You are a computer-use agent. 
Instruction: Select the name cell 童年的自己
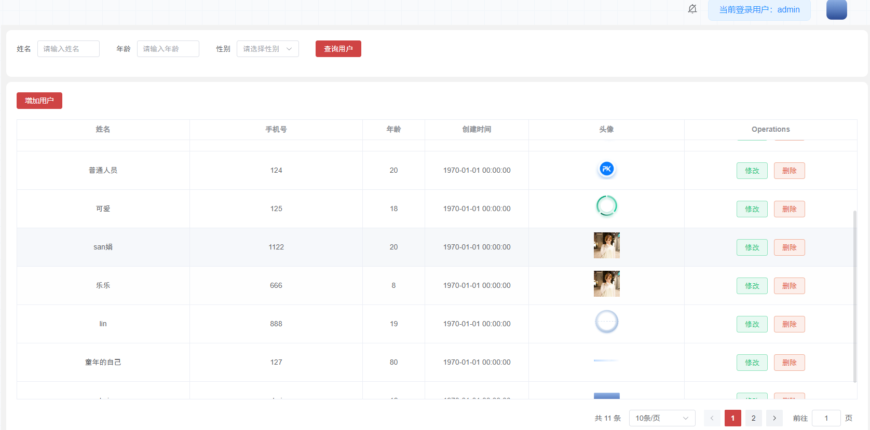(x=103, y=363)
